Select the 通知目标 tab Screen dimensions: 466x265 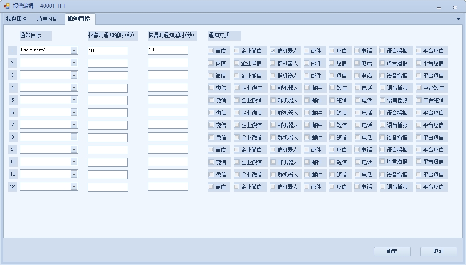pos(79,19)
